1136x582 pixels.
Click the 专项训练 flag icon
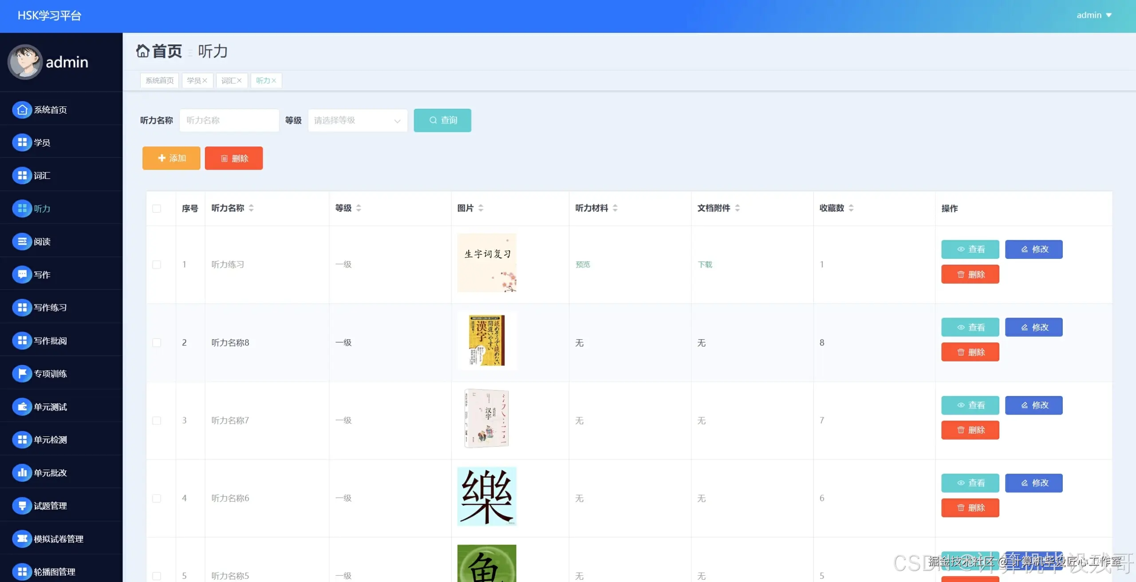click(23, 373)
